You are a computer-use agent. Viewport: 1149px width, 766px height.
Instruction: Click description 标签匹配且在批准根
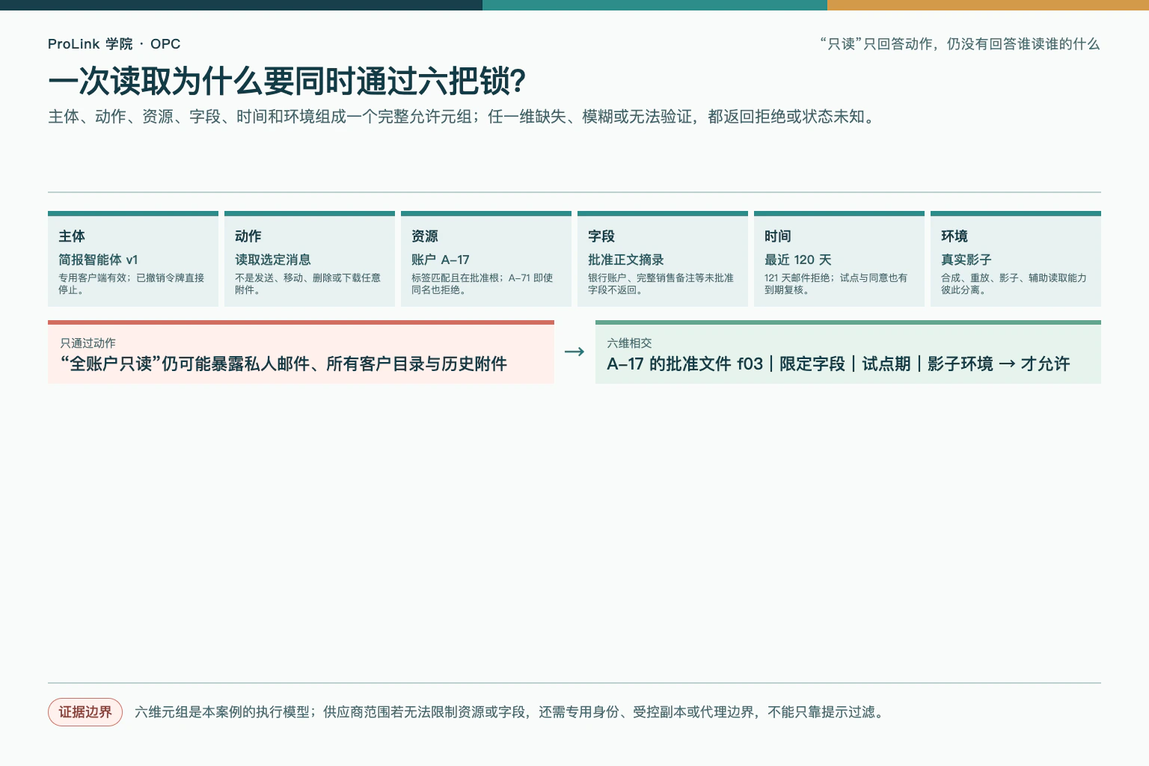coord(482,284)
